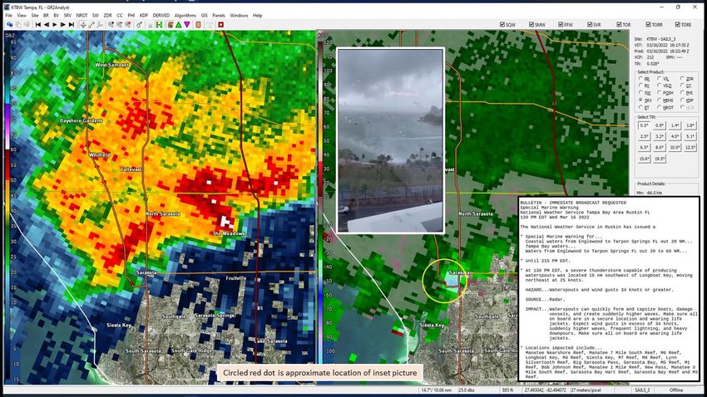
Task: Select the pan crosshair tool
Action: 83,24
